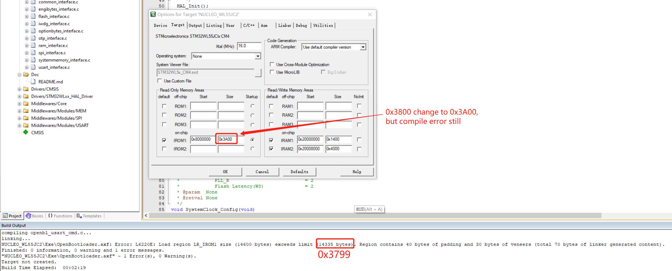672x271 pixels.
Task: Select spi_interface.c file icon
Action: [33, 53]
